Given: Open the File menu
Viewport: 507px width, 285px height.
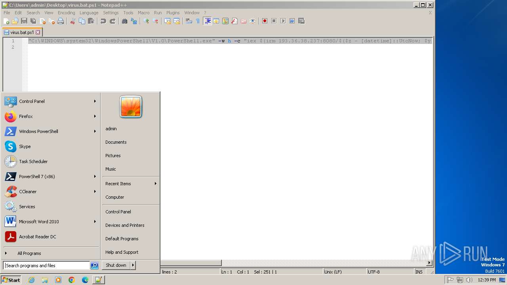Looking at the screenshot, I should 7,13.
